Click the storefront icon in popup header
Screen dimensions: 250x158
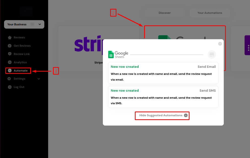[x=212, y=55]
